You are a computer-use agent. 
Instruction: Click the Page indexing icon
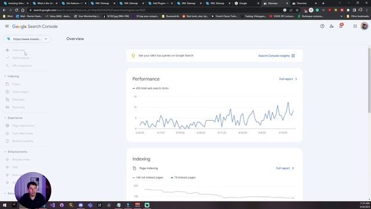coord(134,168)
